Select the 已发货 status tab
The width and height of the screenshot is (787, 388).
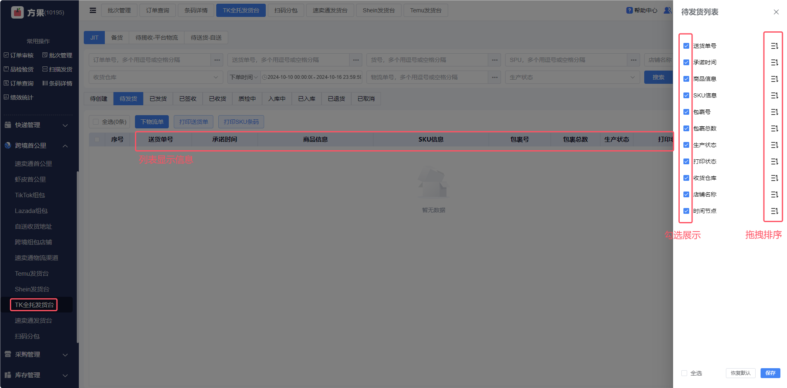pyautogui.click(x=158, y=99)
